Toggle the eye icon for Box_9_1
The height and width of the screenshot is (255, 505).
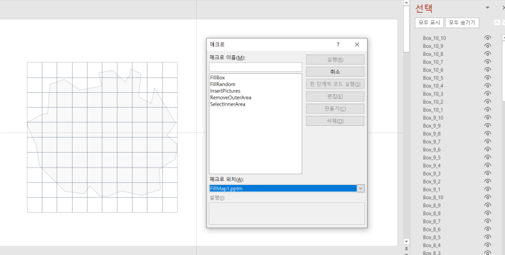(x=487, y=189)
